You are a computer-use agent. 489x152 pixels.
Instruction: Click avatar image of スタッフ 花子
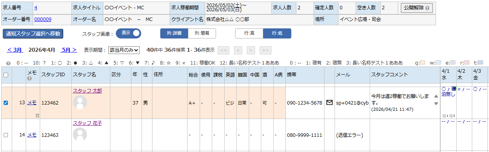pos(80,135)
